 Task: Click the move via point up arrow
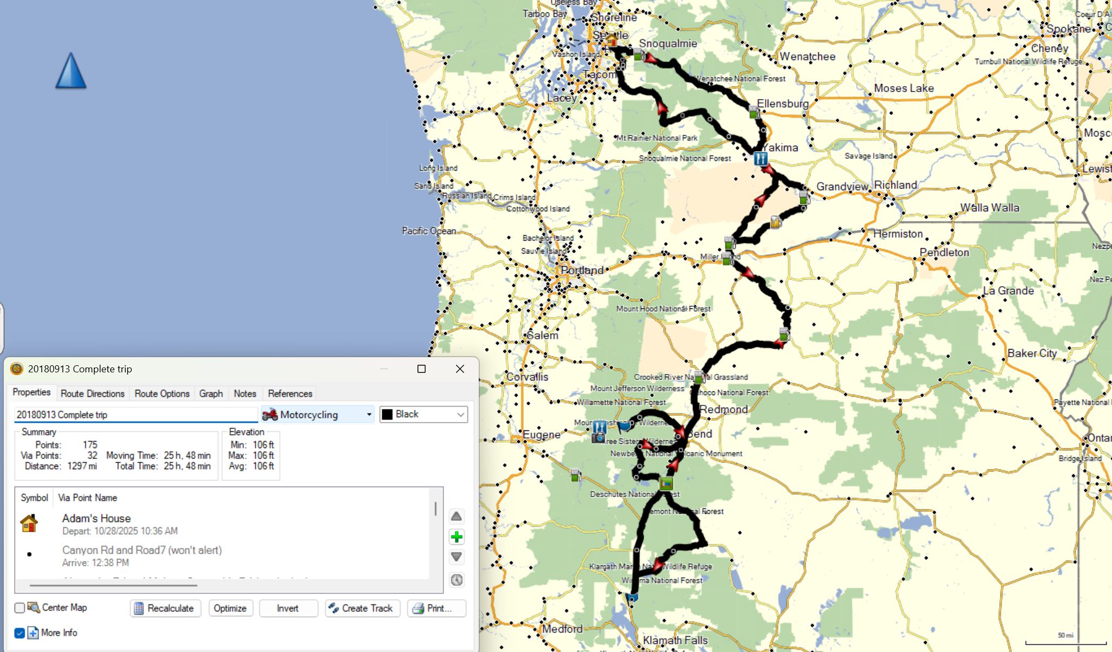[457, 517]
